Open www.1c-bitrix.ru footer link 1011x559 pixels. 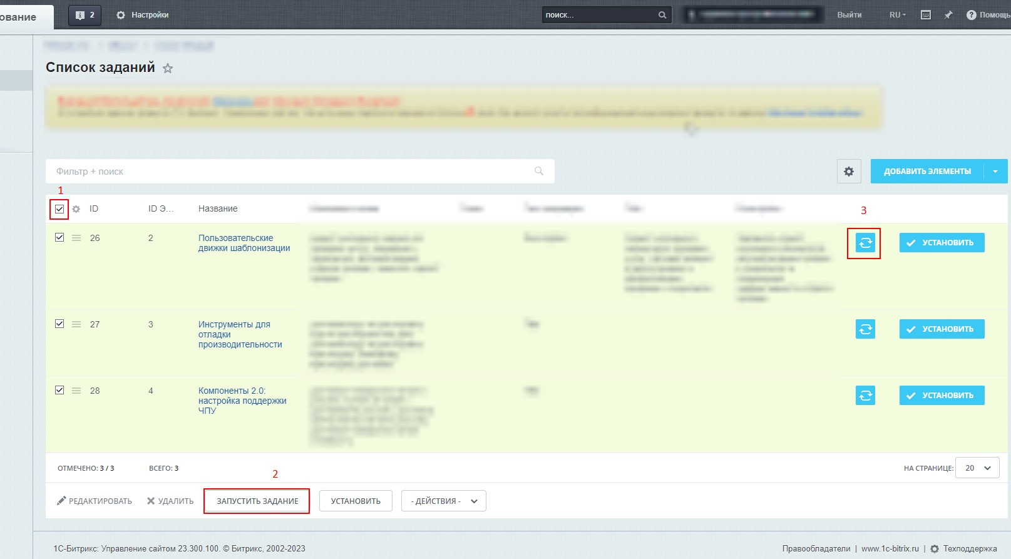(x=890, y=548)
